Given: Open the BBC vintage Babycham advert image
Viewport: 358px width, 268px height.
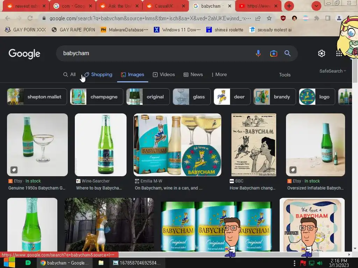Looking at the screenshot, I should 254,145.
